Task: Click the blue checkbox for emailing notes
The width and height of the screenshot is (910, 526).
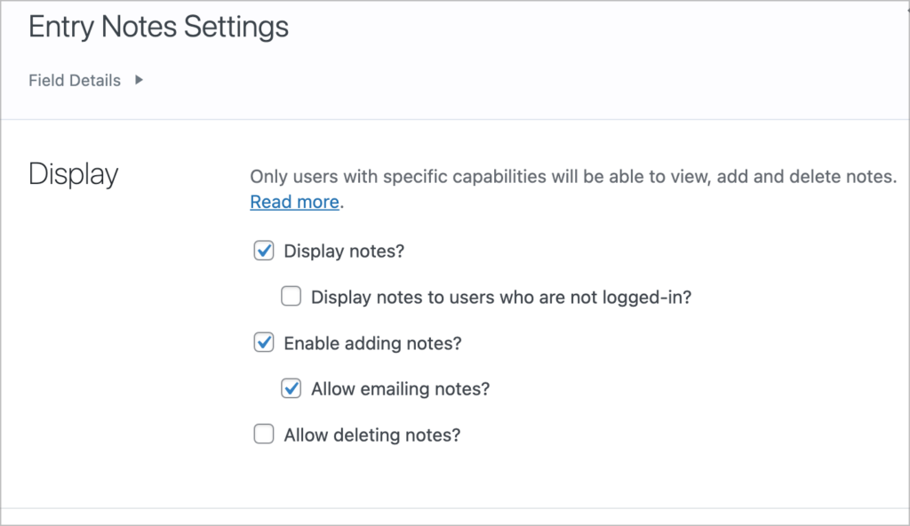Action: [291, 388]
